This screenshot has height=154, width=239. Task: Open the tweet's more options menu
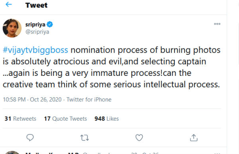tap(217, 24)
